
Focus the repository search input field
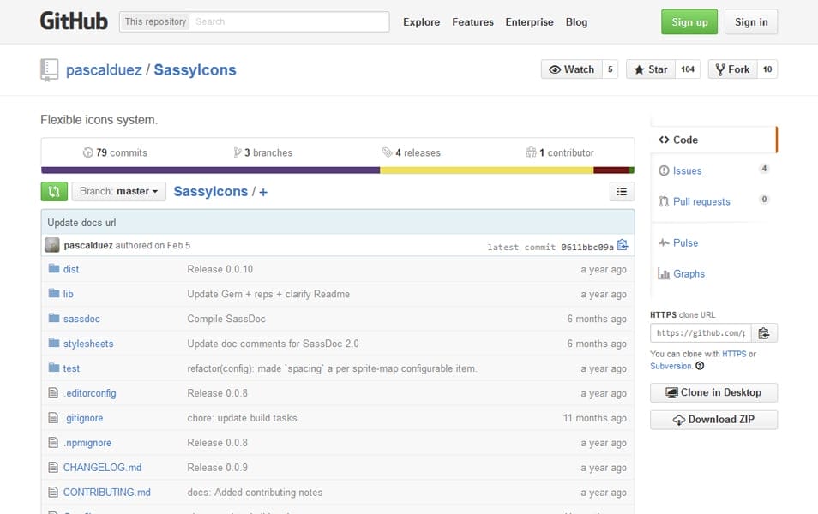tap(288, 21)
